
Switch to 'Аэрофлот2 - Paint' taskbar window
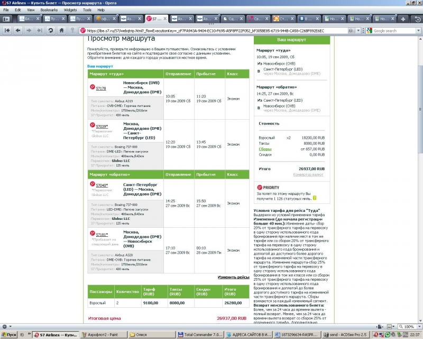(103, 334)
